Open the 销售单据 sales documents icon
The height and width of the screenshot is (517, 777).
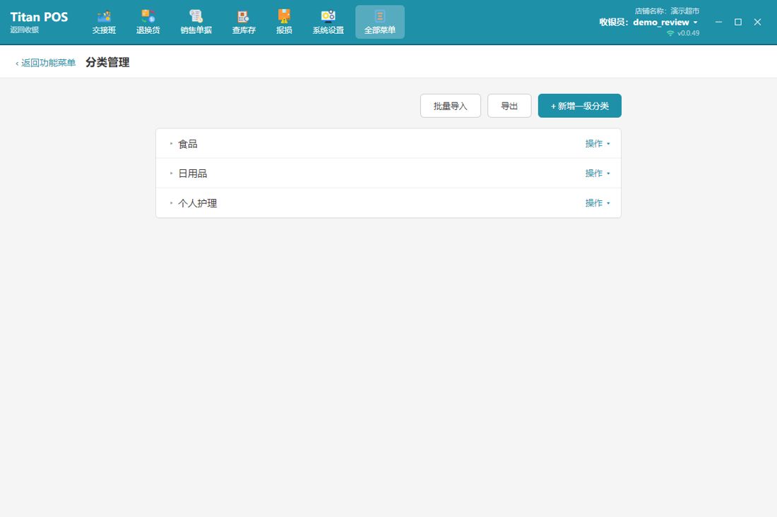[x=196, y=23]
